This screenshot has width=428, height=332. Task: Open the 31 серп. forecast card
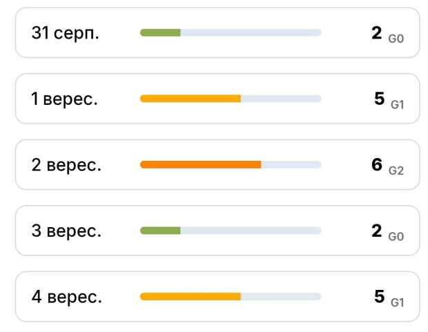(x=217, y=32)
